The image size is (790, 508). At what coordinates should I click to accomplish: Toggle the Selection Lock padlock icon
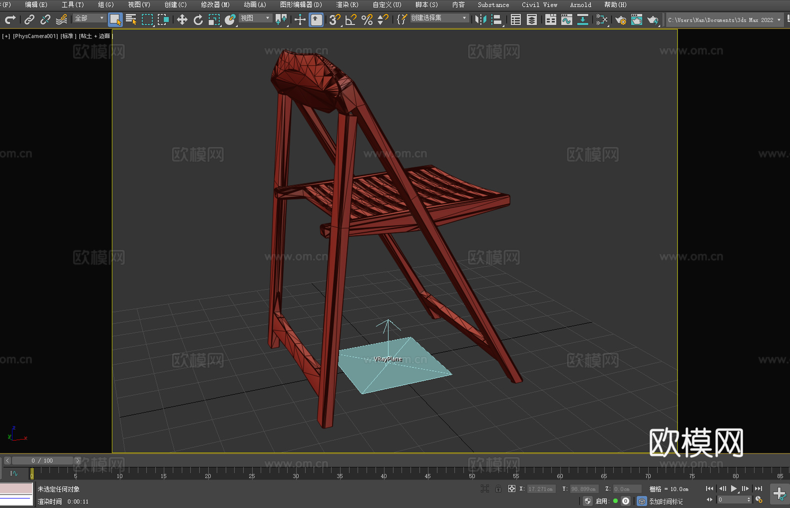(498, 489)
